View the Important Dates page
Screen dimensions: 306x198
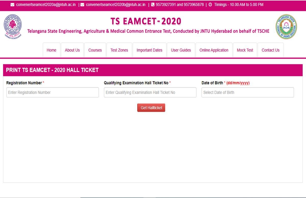coord(149,50)
